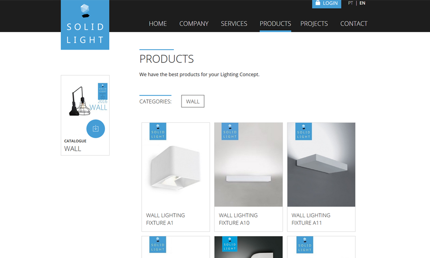Click the Login button
Viewport: 430px width, 258px height.
pos(327,3)
